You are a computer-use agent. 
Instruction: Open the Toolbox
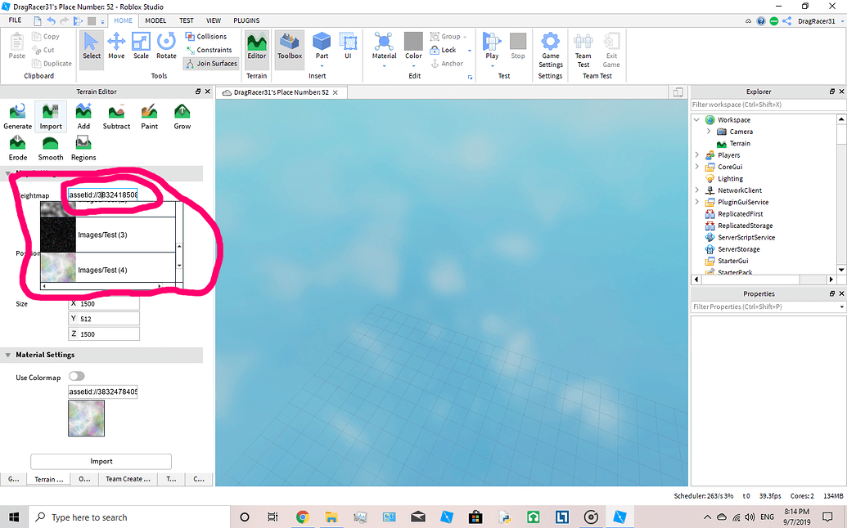click(289, 48)
